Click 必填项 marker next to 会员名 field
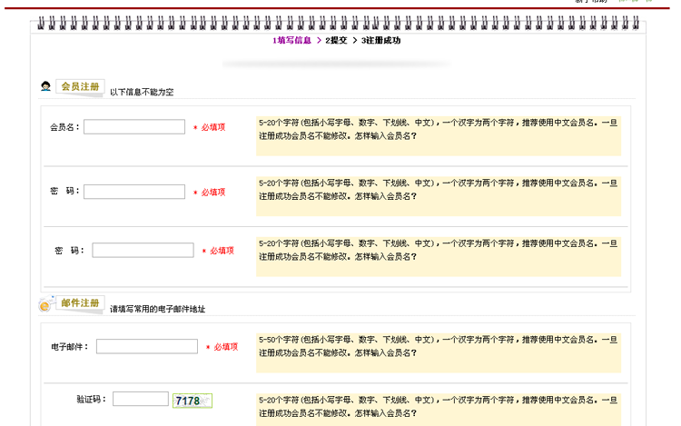Screen dimensions: 681x426 pyautogui.click(x=210, y=127)
